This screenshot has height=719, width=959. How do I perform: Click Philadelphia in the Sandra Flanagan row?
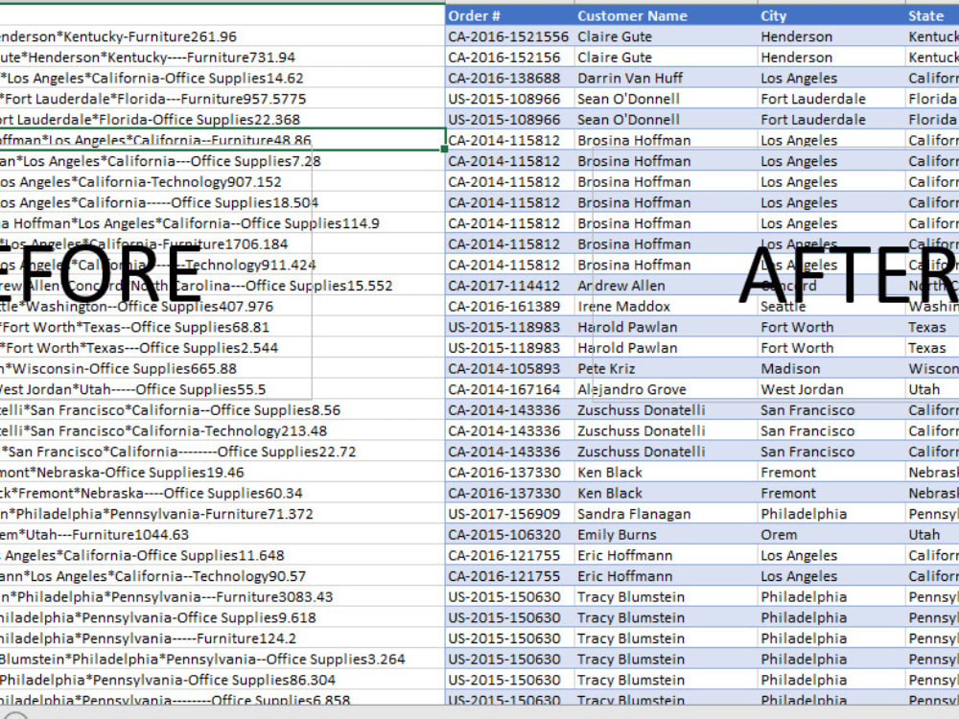click(x=831, y=514)
